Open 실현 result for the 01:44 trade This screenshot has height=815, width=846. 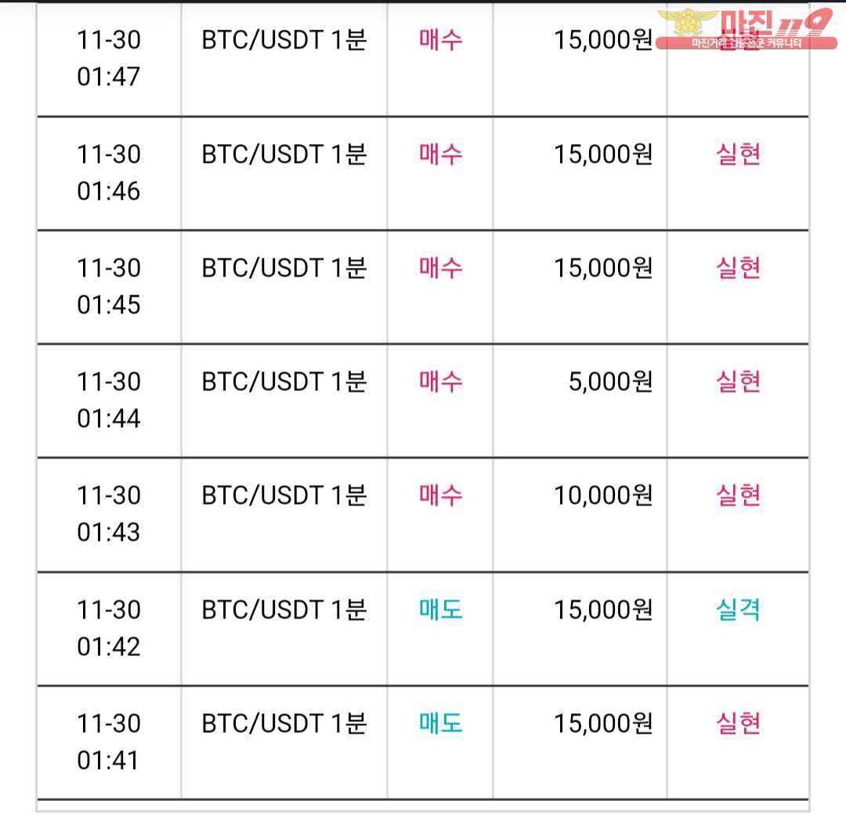point(738,382)
